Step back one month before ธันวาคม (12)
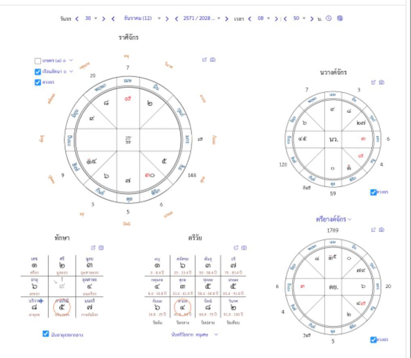This screenshot has height=358, width=411. pyautogui.click(x=113, y=19)
